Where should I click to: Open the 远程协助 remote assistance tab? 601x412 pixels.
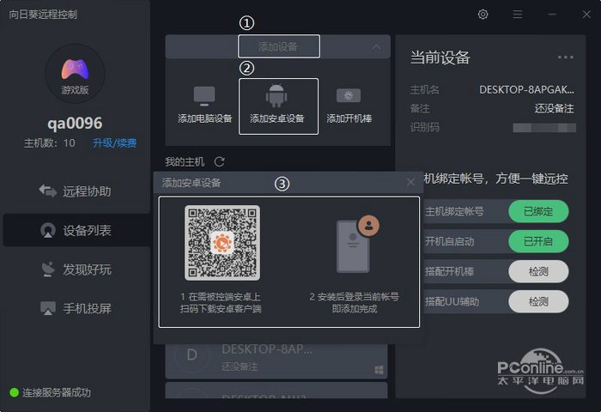click(x=76, y=191)
